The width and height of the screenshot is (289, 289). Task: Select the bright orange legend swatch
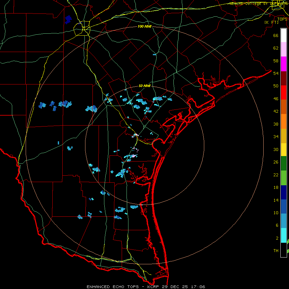tap(284, 121)
